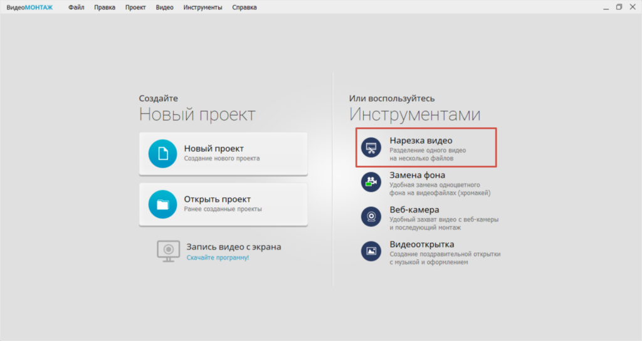Viewport: 642px width, 341px height.
Task: Click 'Удобная замена одноцветного' description text
Action: point(434,185)
